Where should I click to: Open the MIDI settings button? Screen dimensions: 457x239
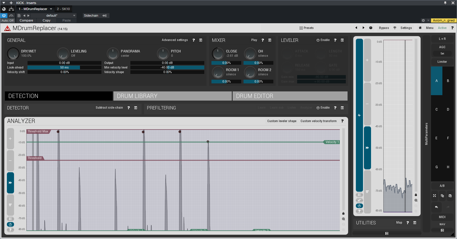[442, 217]
